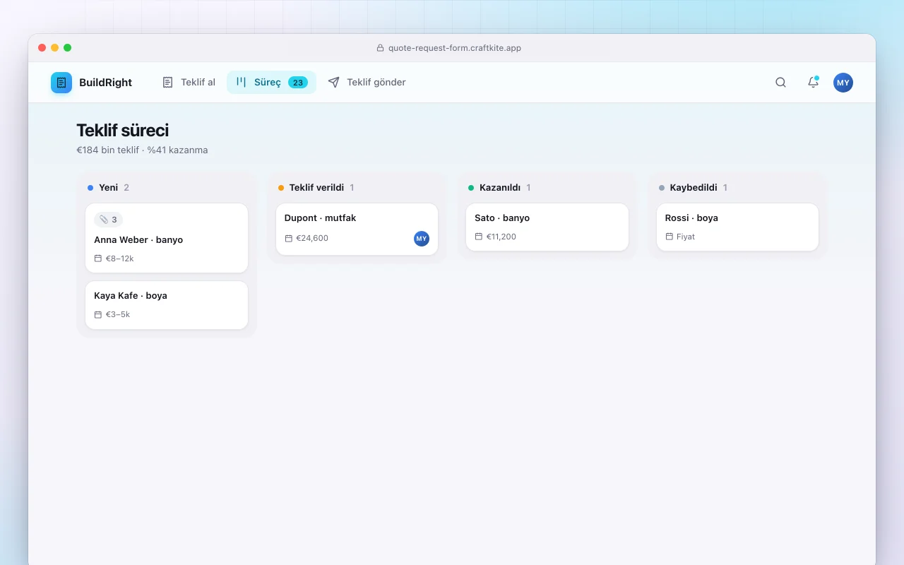Open the MY profile avatar in header

tap(843, 83)
